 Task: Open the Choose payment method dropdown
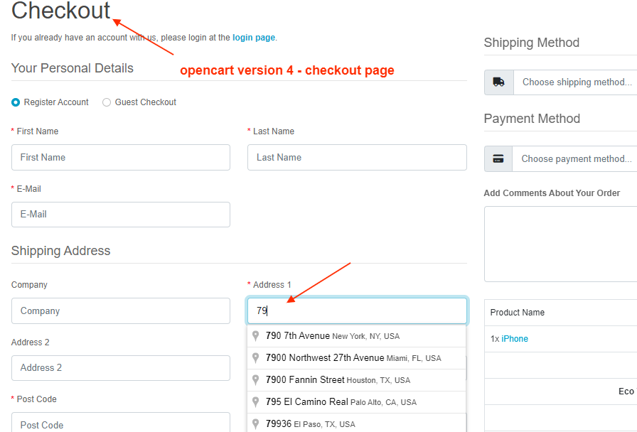(576, 158)
